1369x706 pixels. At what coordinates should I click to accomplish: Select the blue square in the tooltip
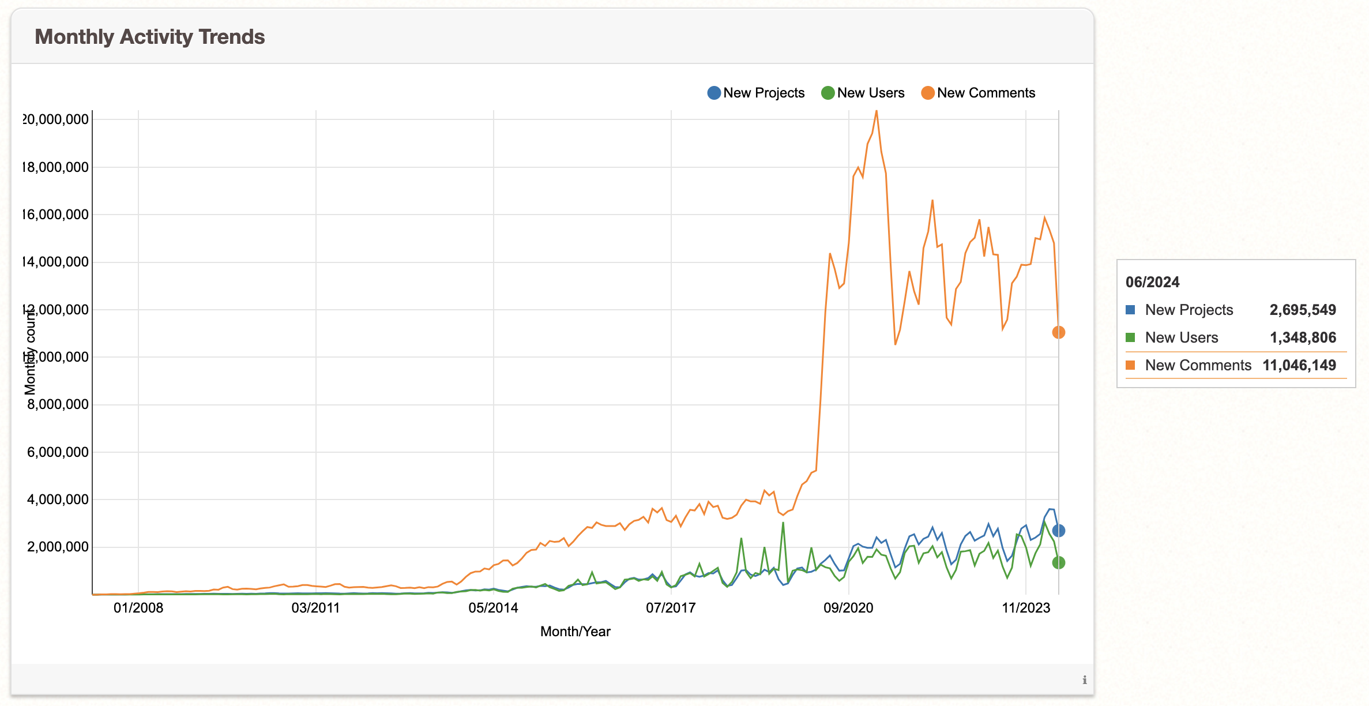[x=1131, y=310]
